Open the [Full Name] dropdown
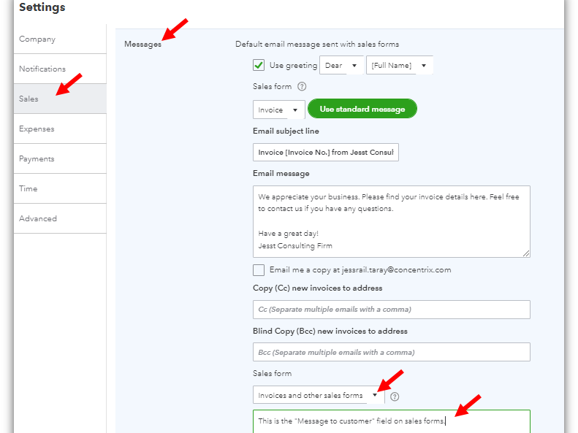 click(399, 65)
